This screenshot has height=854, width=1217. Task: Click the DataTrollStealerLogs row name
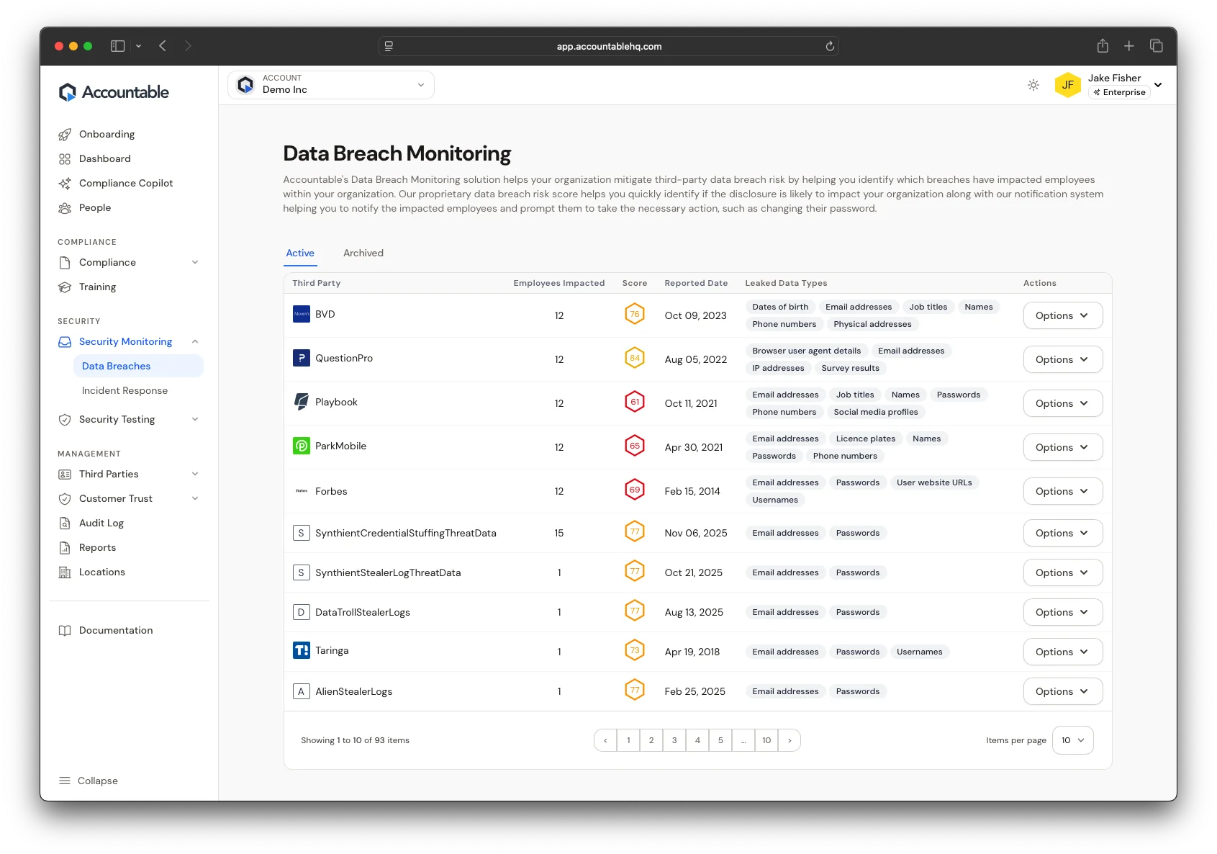pyautogui.click(x=363, y=613)
